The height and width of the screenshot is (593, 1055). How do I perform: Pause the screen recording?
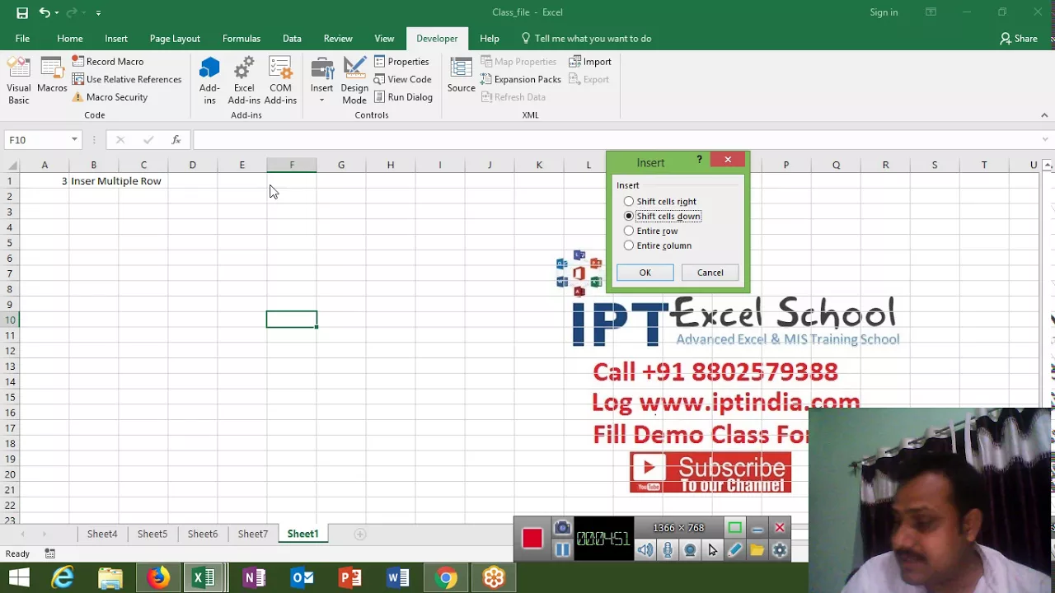point(562,550)
